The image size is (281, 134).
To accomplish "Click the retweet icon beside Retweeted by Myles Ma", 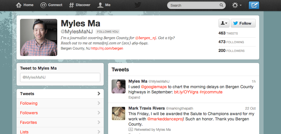I will click(131, 130).
